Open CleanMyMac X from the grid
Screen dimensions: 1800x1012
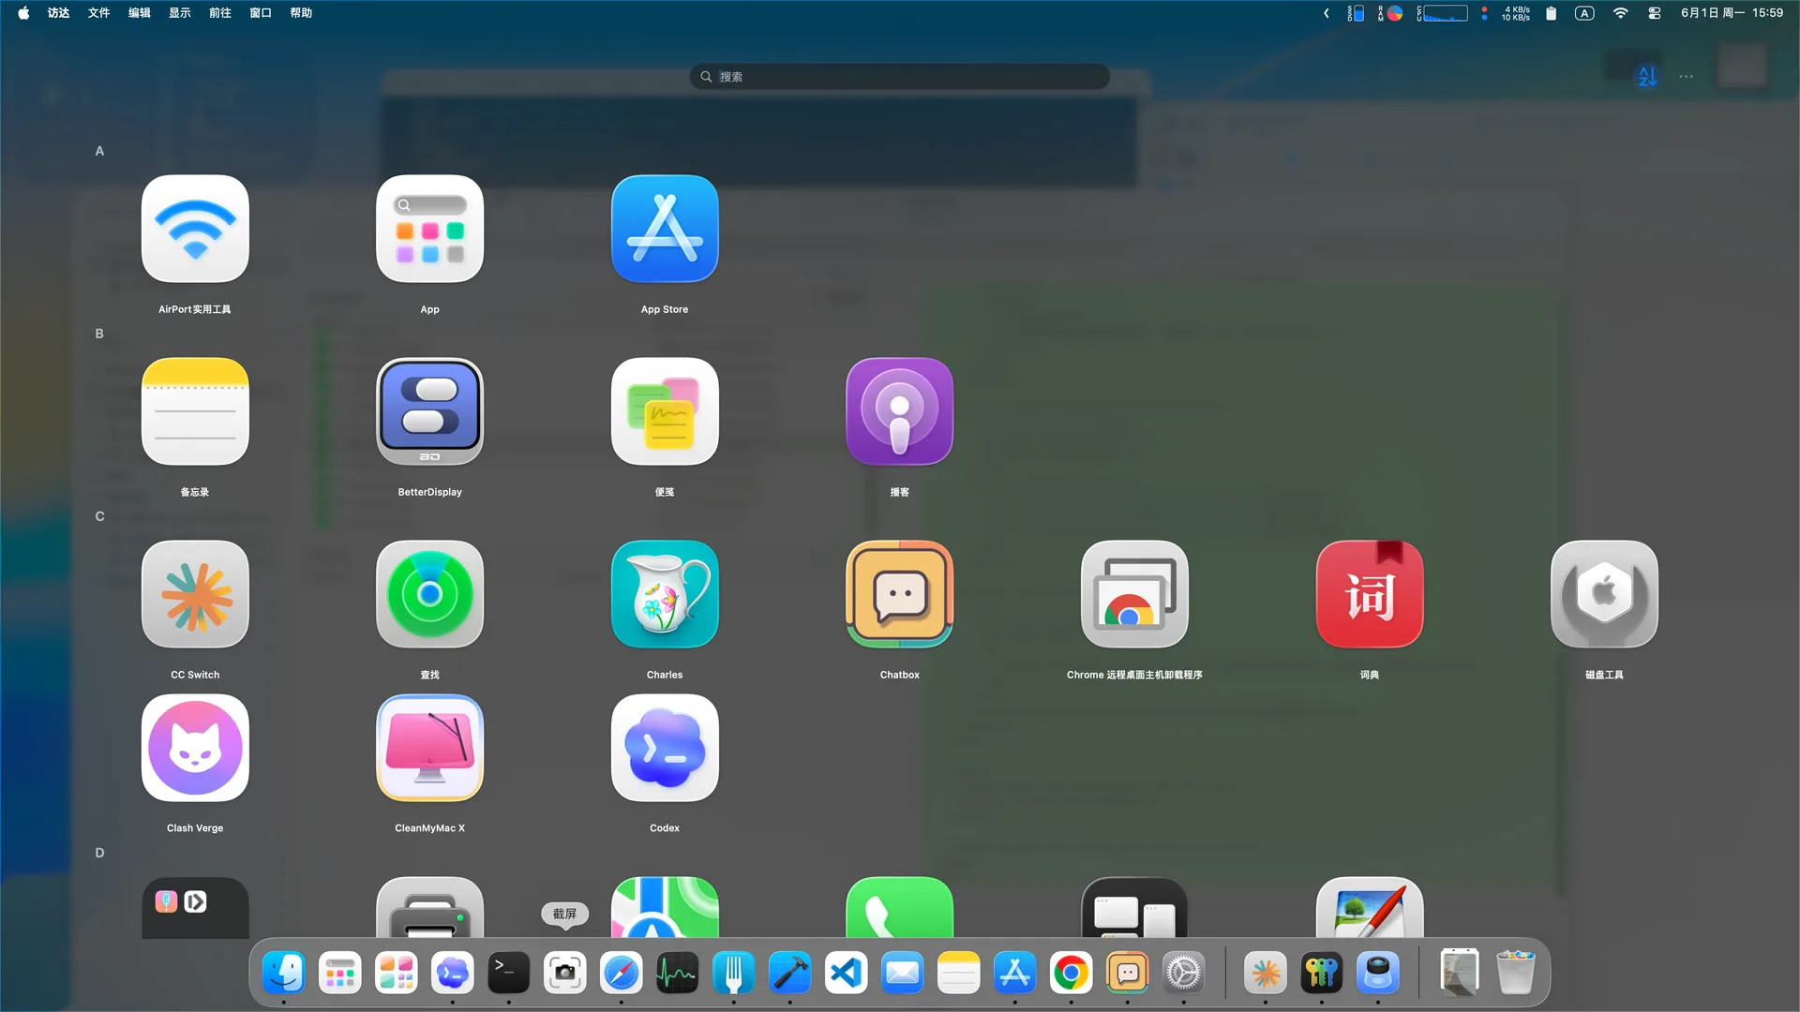point(429,748)
